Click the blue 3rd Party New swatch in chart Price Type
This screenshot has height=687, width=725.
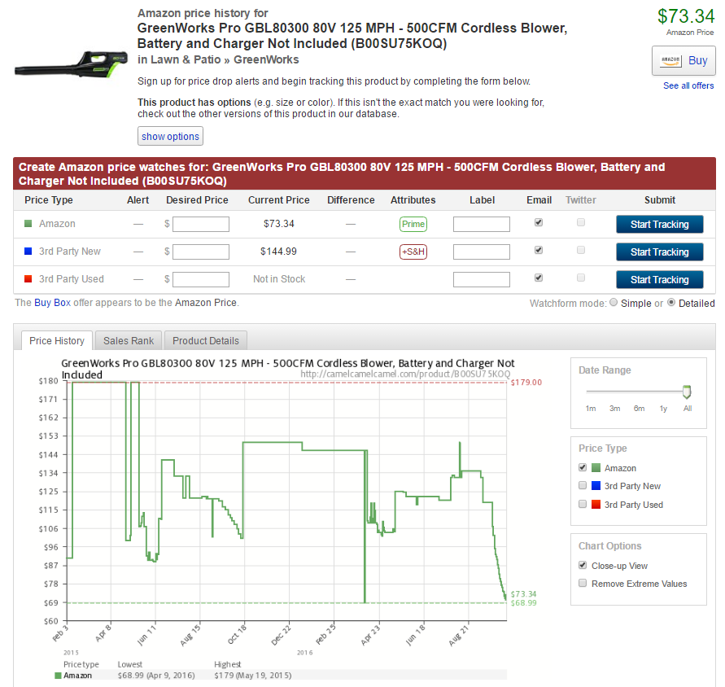(x=596, y=486)
